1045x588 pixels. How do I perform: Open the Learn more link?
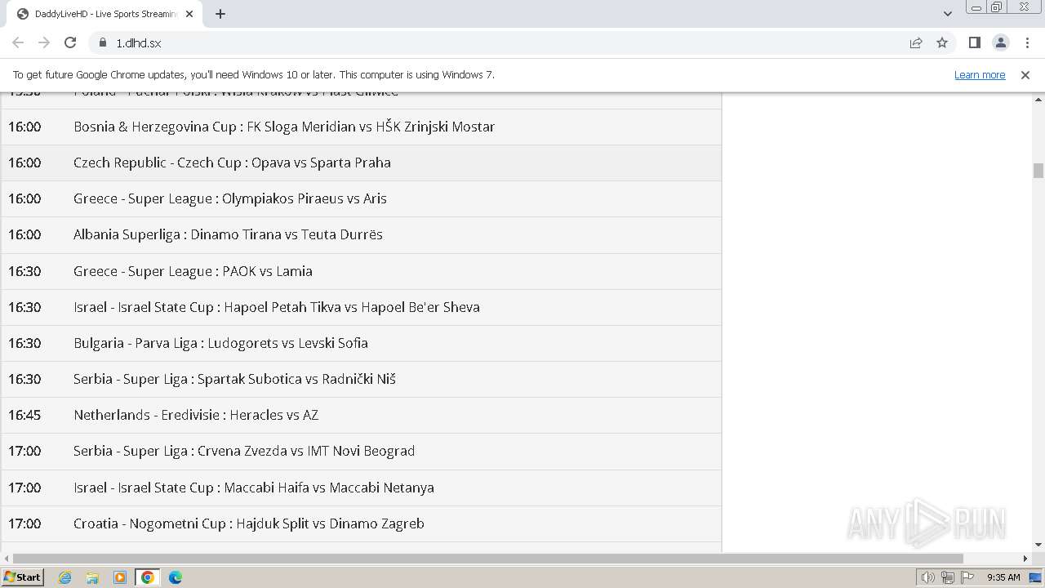coord(980,74)
